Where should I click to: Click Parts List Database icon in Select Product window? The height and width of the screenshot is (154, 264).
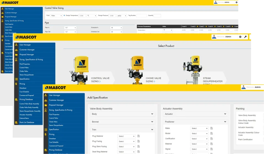16,123
